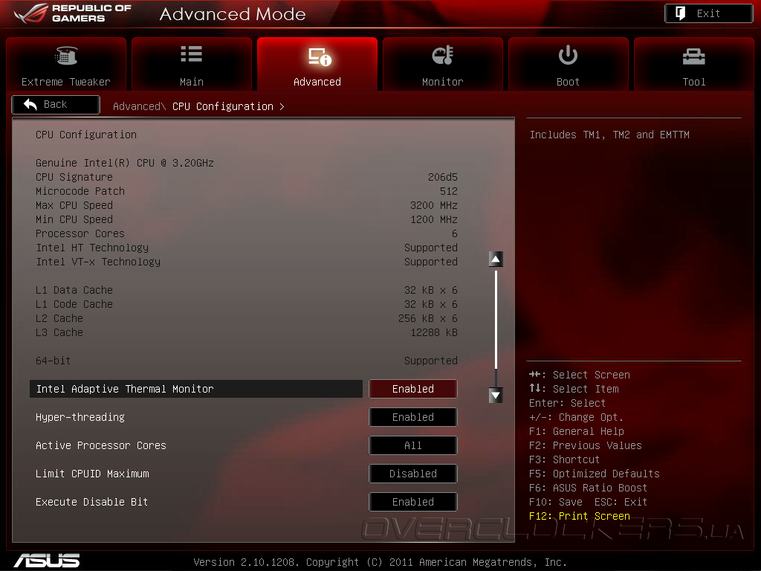Viewport: 761px width, 571px height.
Task: Open Limit CPUID Maximum Disabled dropdown
Action: click(413, 474)
